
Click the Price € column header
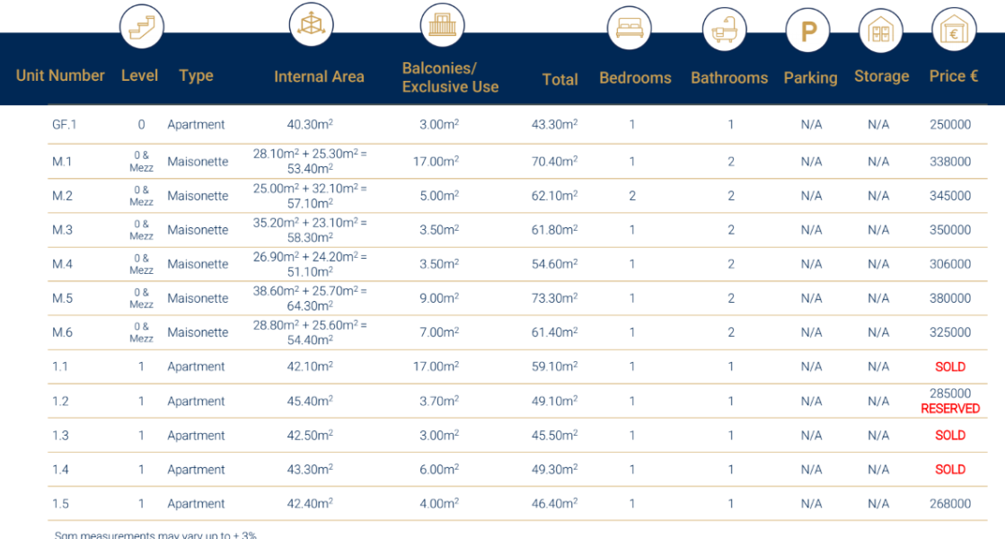[x=953, y=76]
